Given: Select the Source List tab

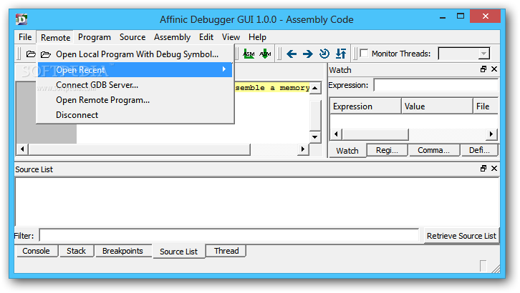Looking at the screenshot, I should point(179,252).
